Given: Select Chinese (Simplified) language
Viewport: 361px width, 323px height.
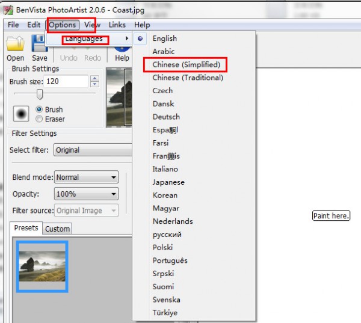Looking at the screenshot, I should point(186,64).
